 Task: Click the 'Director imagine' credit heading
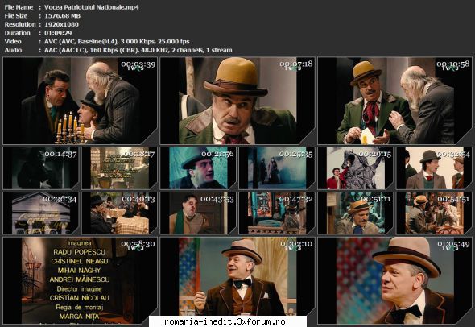pos(80,289)
